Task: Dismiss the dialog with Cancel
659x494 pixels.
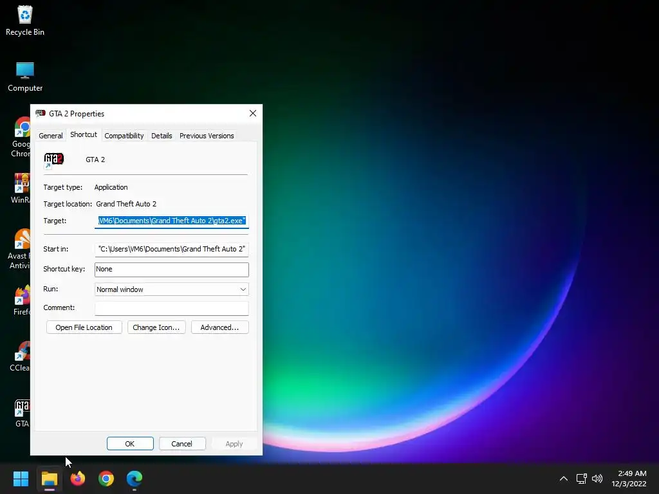Action: click(x=181, y=444)
